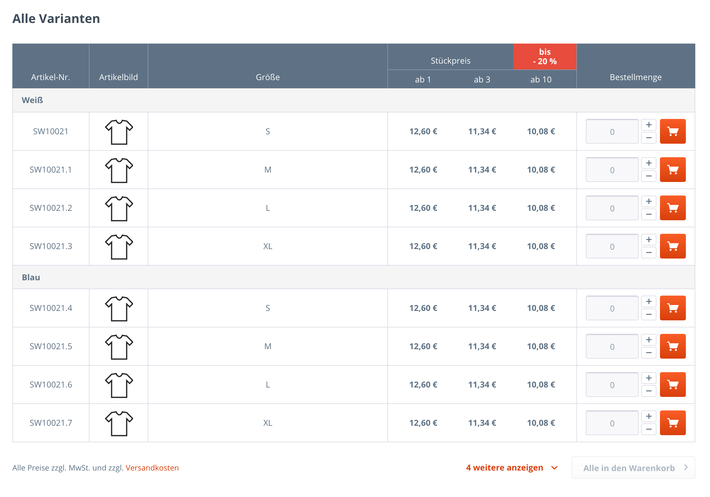Click the 'bis - 20 %' discount badge

click(x=545, y=57)
